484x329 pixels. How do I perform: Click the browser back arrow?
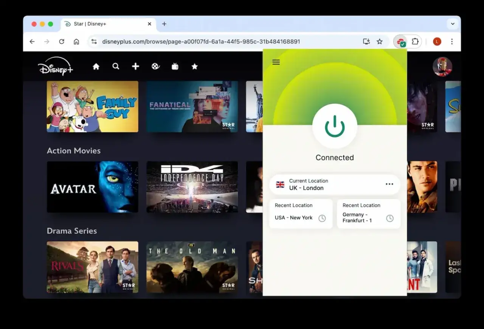[32, 42]
